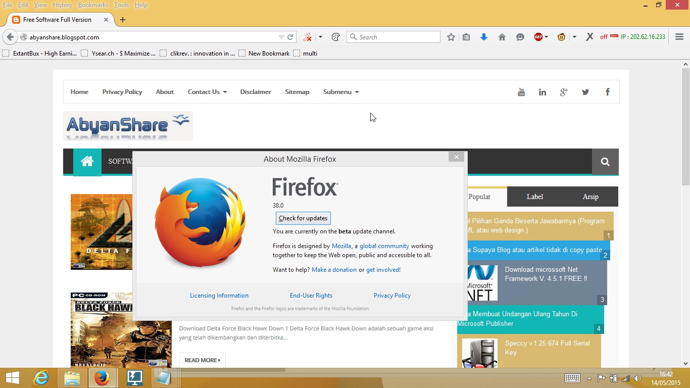
Task: Open the File menu
Action: [8, 5]
